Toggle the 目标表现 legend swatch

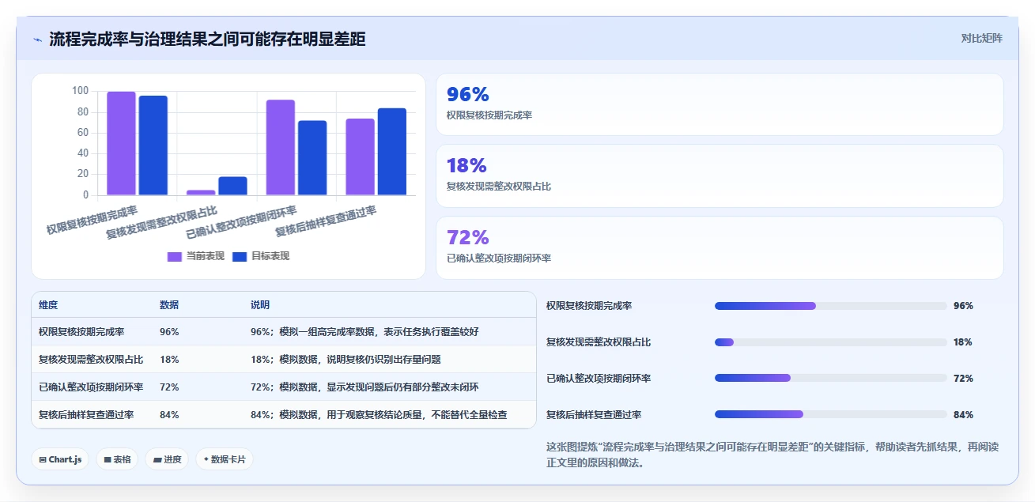pos(240,256)
